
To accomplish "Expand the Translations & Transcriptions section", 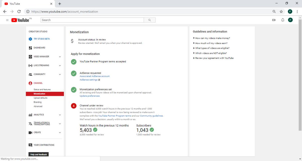I will pyautogui.click(x=60, y=124).
